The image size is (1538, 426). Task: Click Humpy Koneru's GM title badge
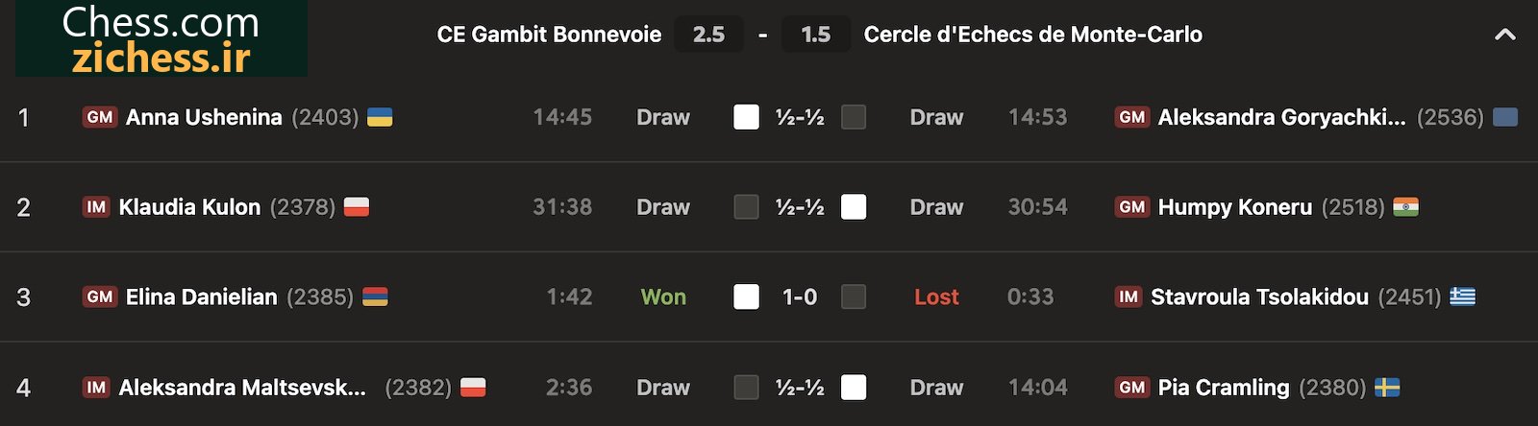click(1132, 207)
